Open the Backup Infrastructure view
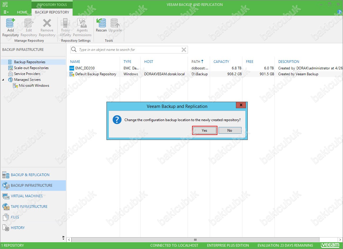This screenshot has height=249, width=343. [33, 186]
